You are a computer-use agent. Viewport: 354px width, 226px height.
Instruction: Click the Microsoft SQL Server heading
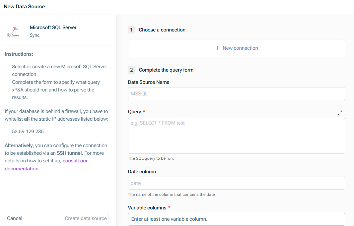[53, 28]
